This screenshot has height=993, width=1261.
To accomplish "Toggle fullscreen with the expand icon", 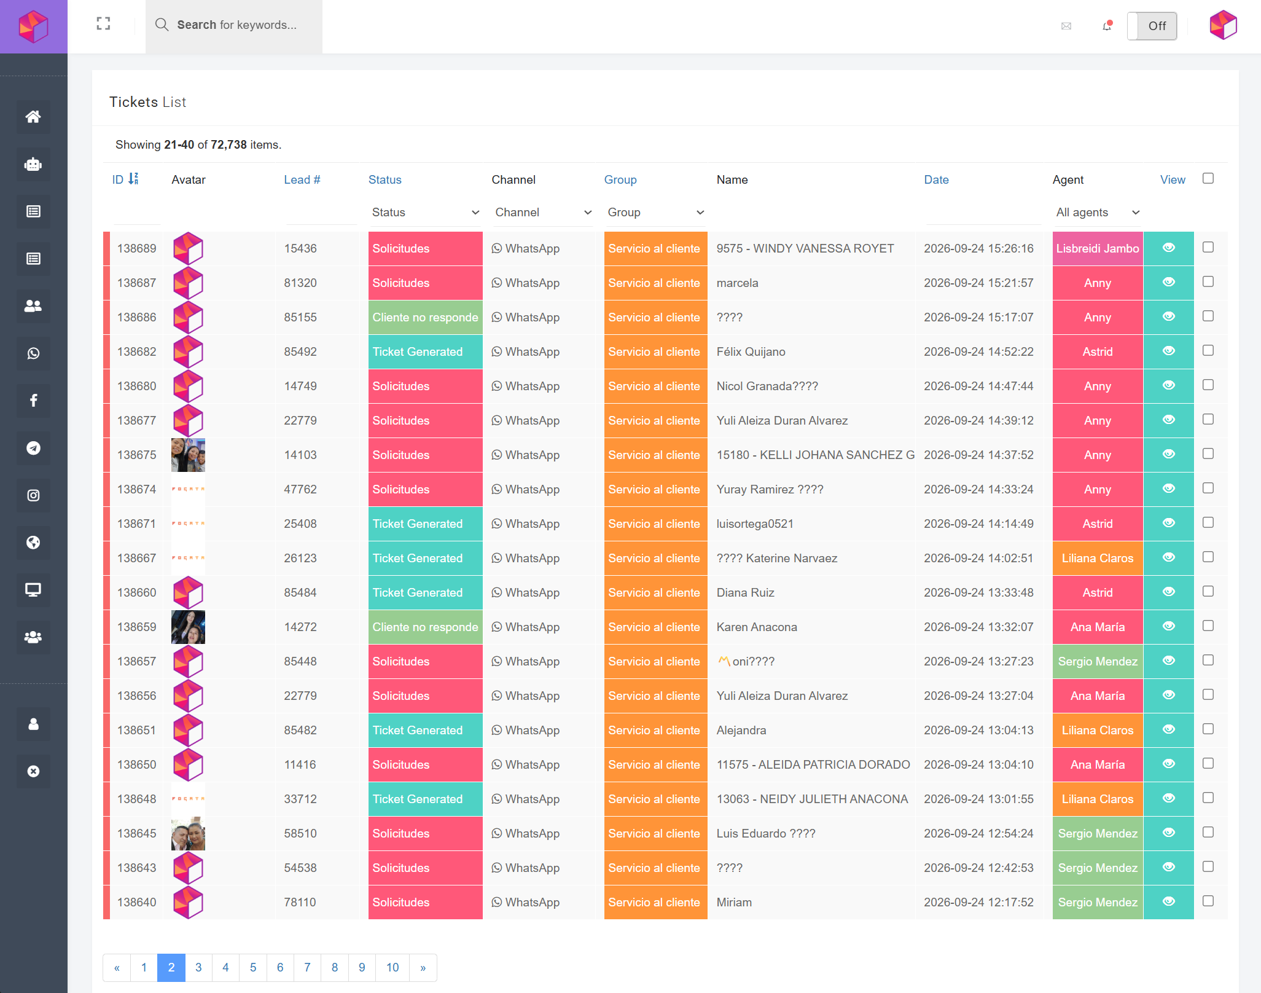I will pos(103,24).
